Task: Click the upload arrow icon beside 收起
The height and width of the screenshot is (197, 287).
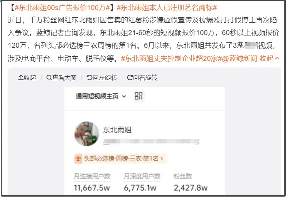Action: [x=21, y=77]
